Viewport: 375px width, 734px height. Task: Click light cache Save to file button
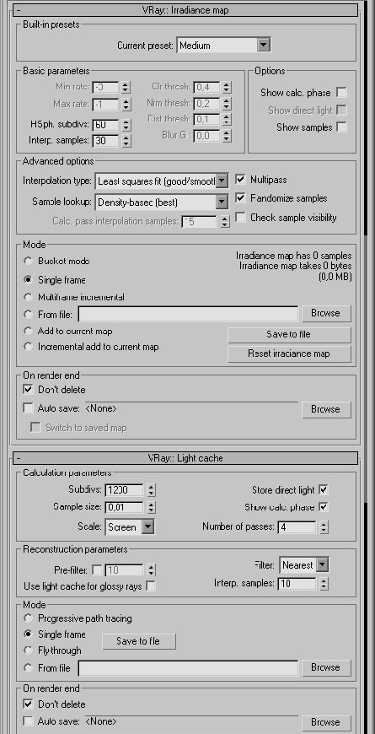click(139, 641)
